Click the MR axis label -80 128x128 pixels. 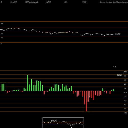(x=125, y=109)
